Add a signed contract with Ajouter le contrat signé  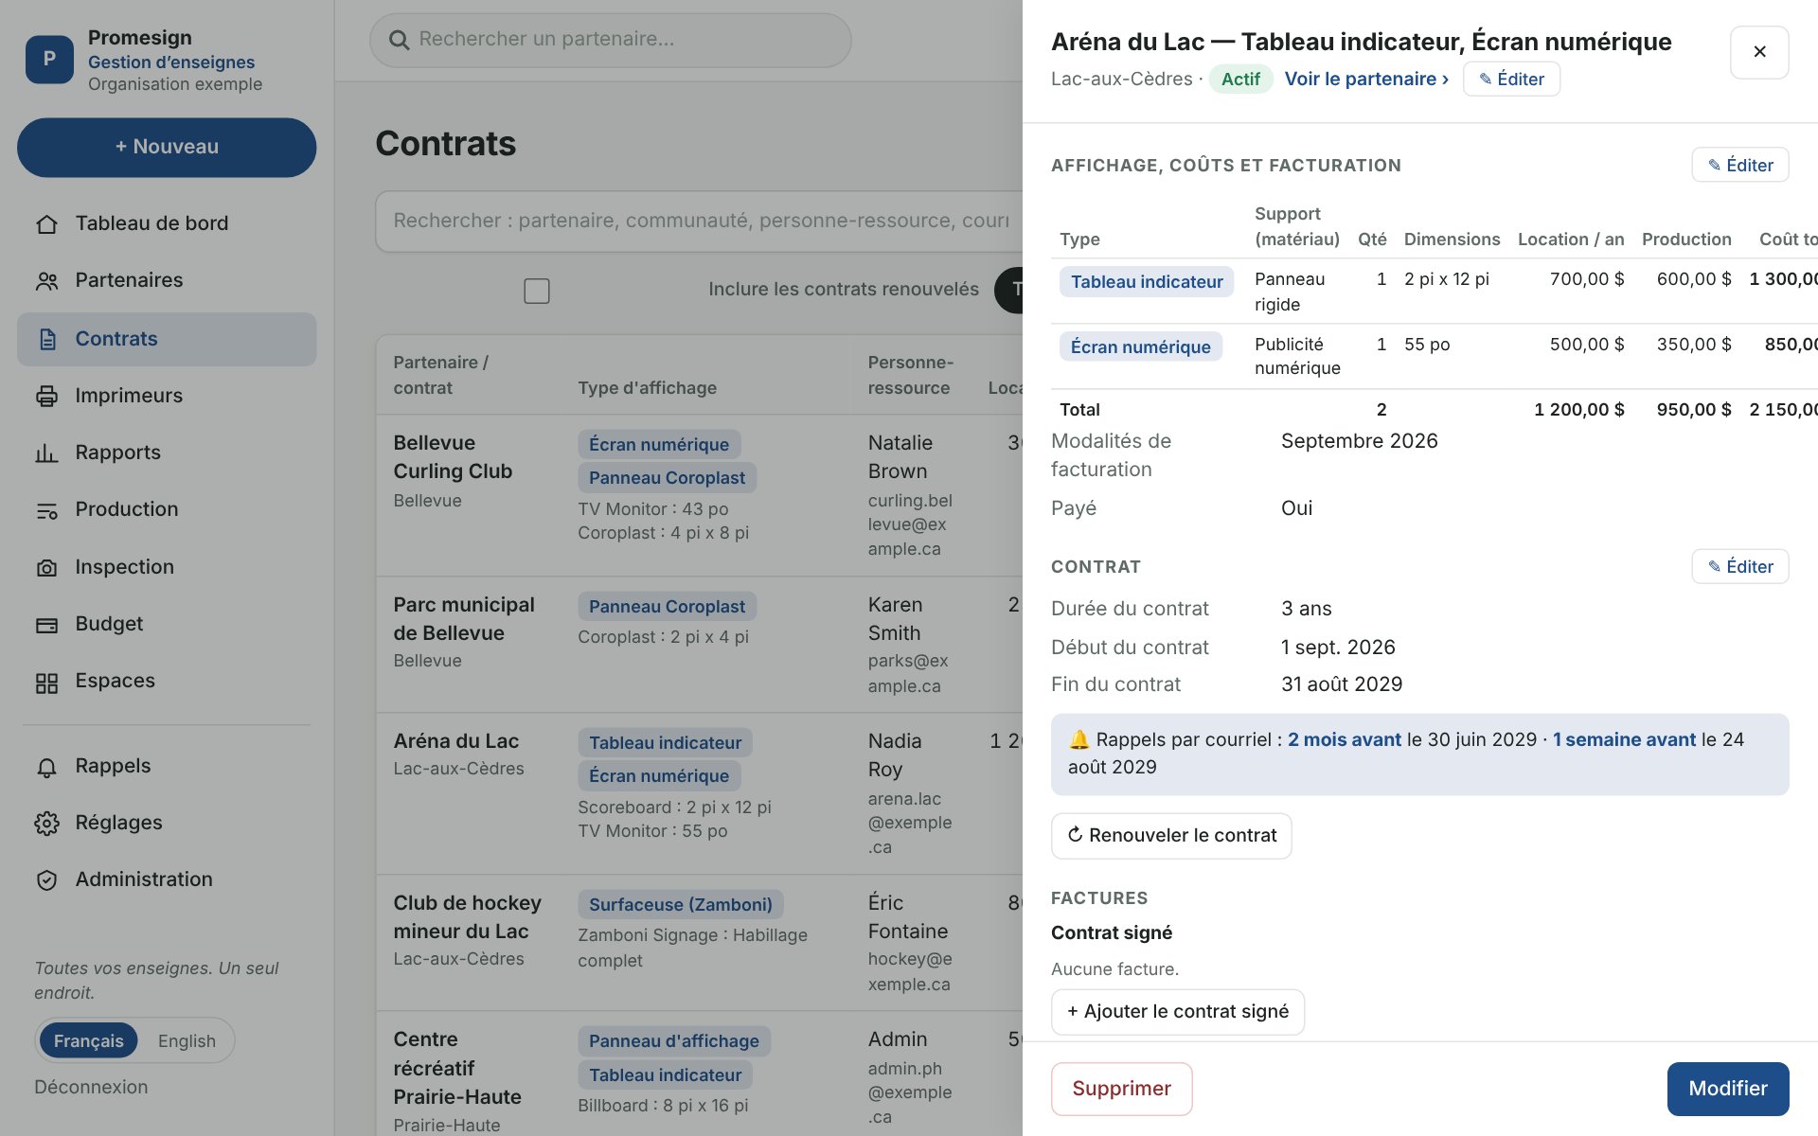(1178, 1012)
